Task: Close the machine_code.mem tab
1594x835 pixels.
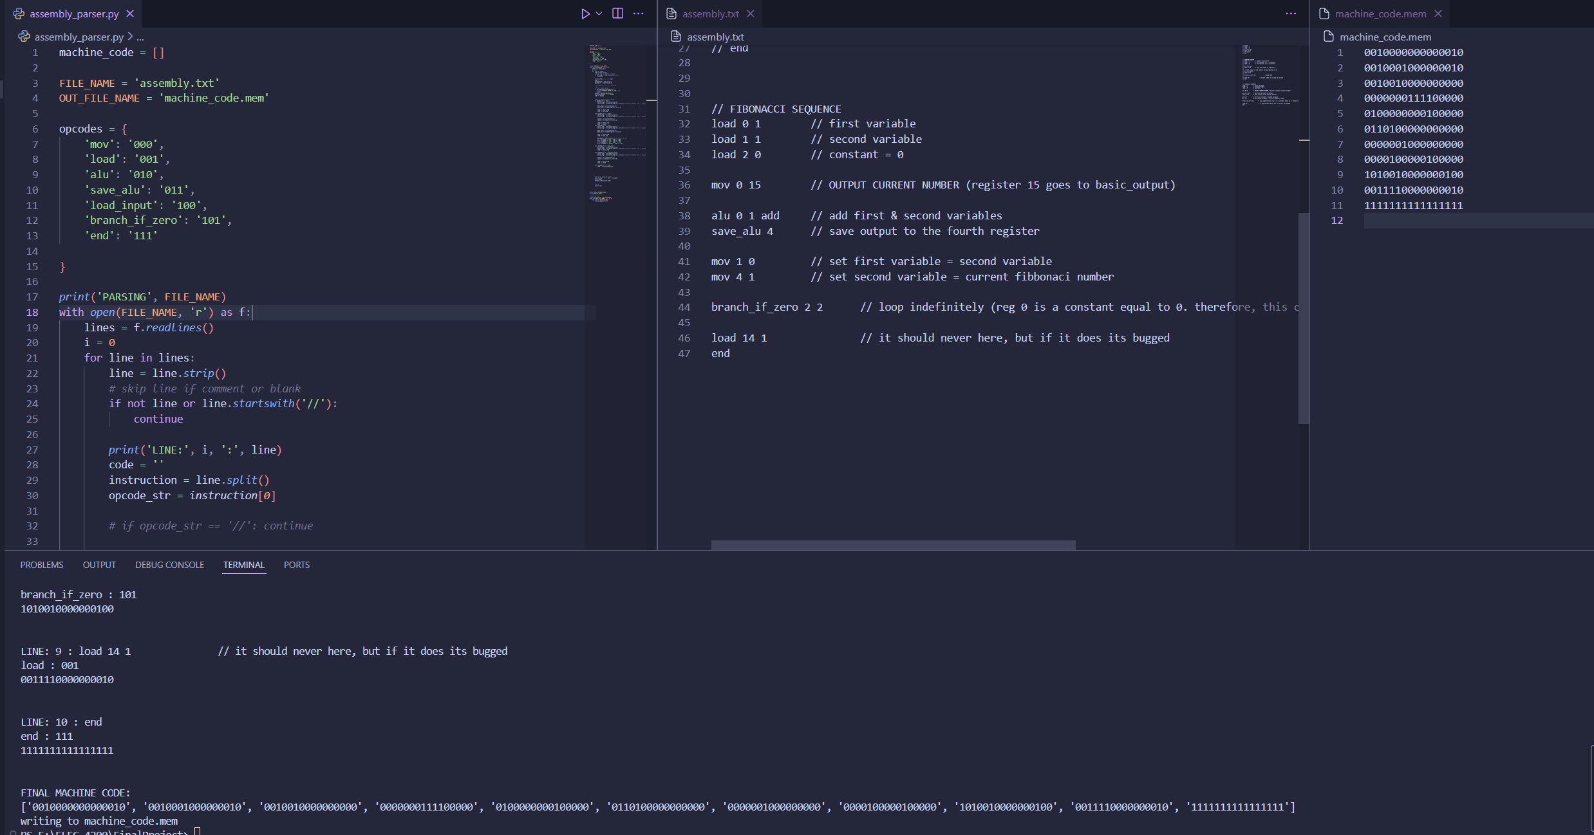Action: (x=1438, y=14)
